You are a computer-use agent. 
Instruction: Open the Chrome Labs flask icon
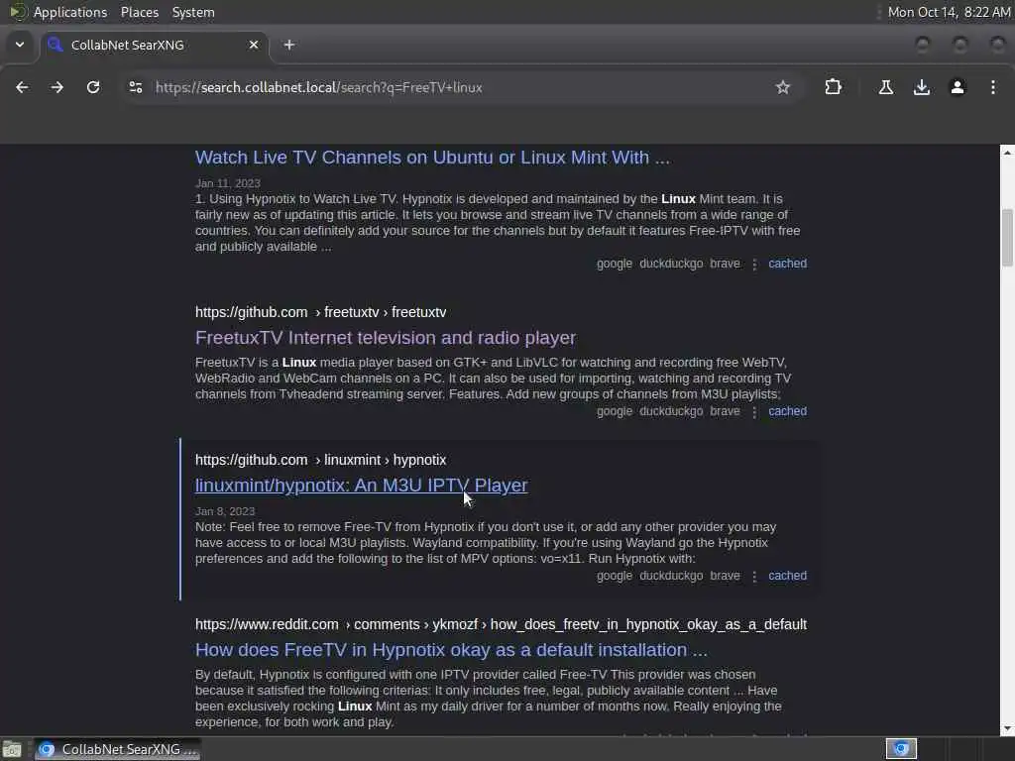point(885,87)
